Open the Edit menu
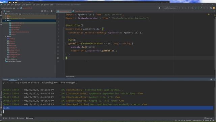The width and height of the screenshot is (216, 122). tap(8, 5)
